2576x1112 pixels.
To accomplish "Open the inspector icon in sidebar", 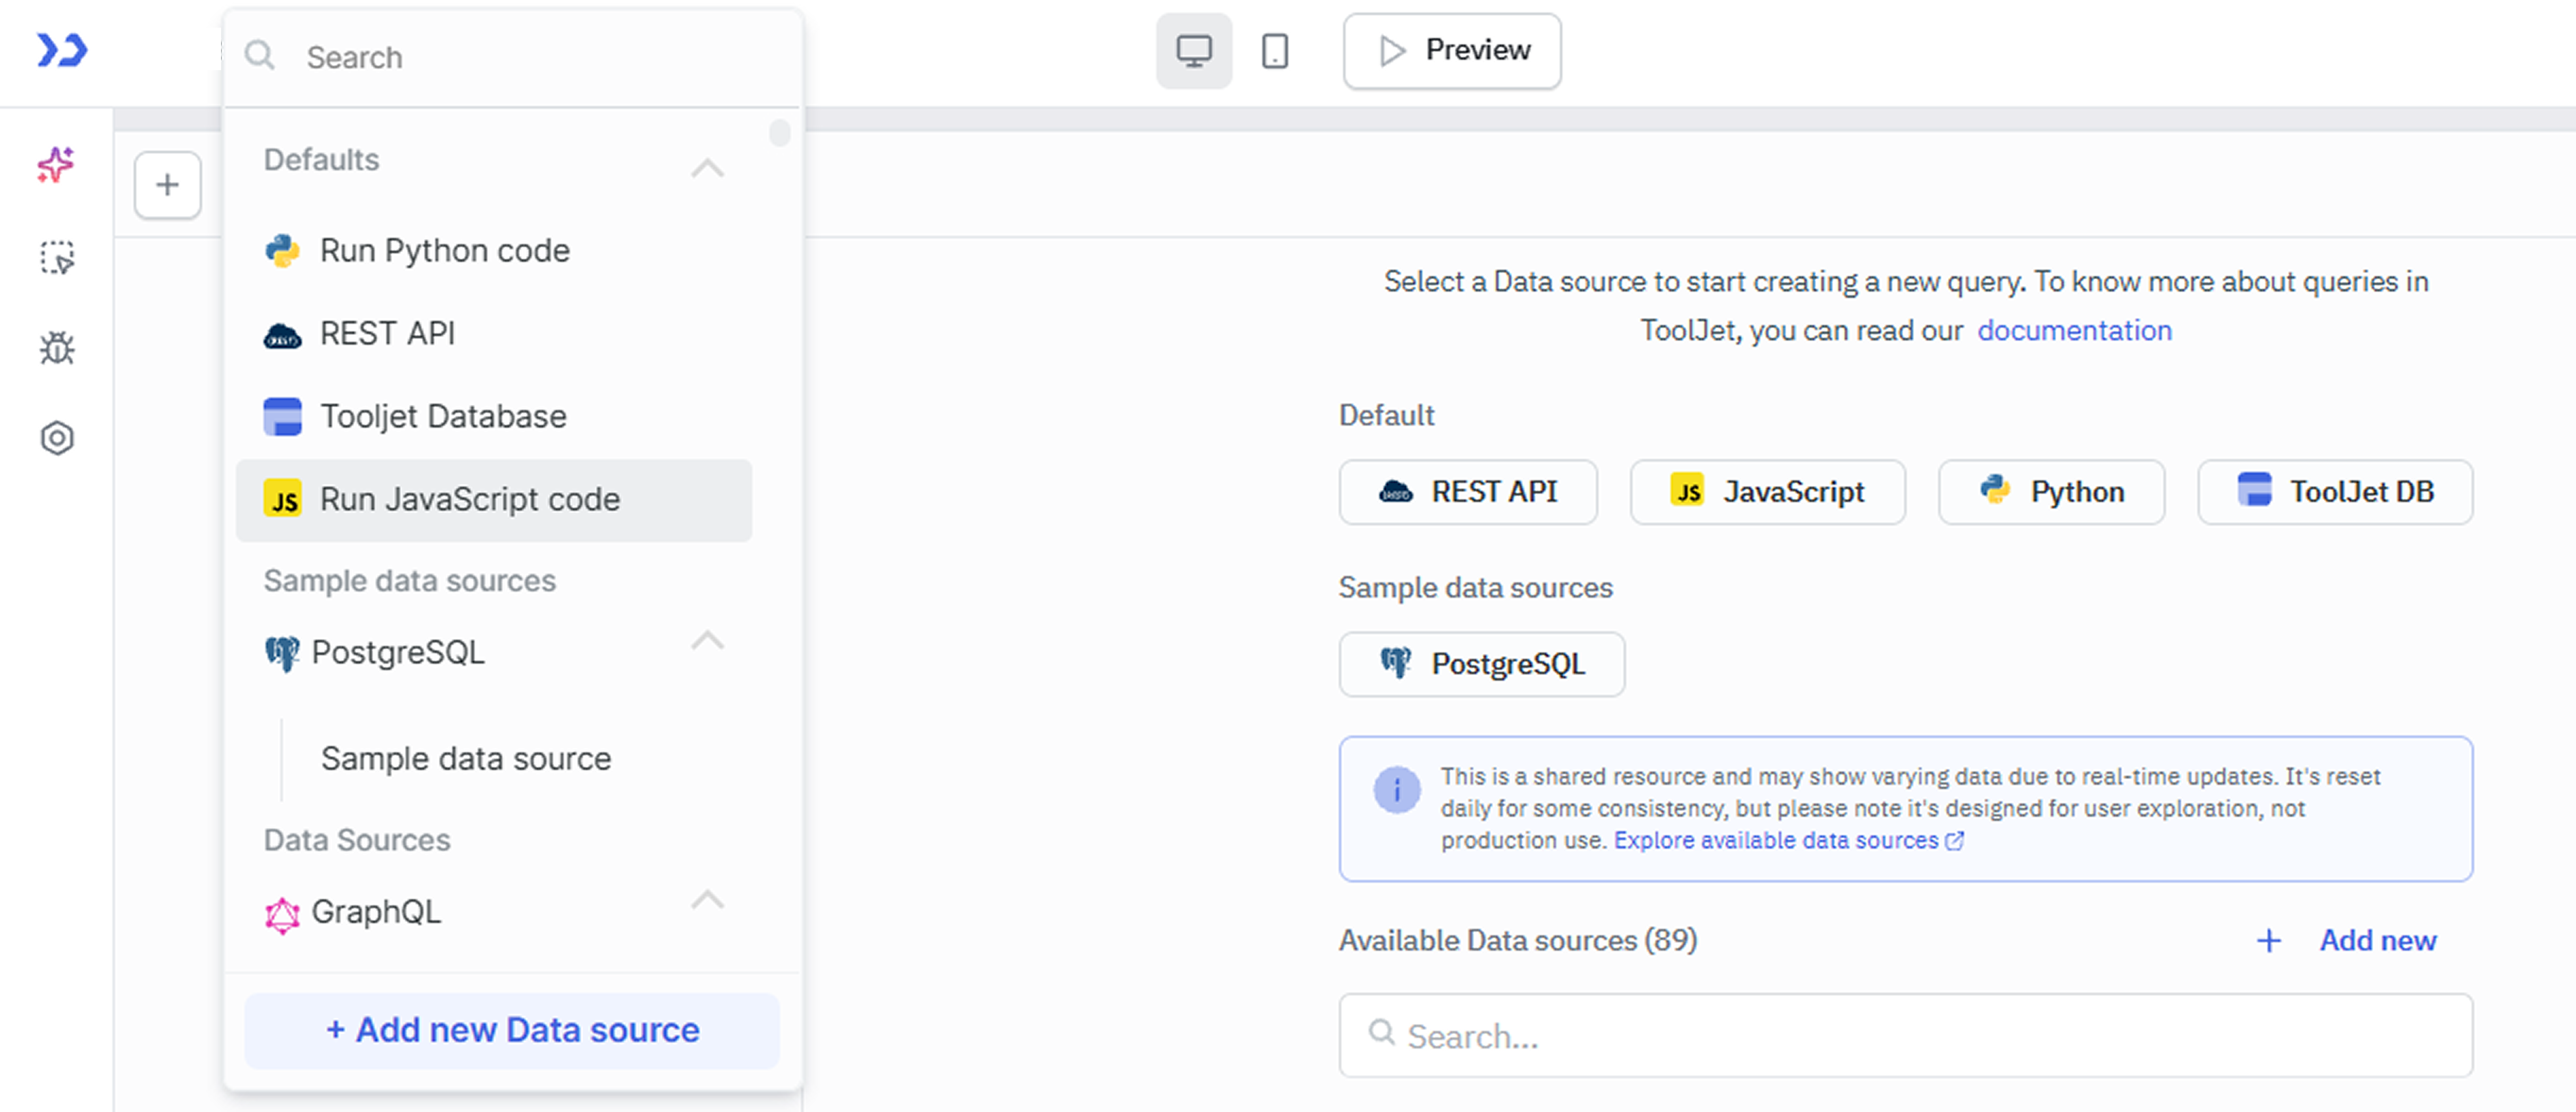I will pos(57,258).
